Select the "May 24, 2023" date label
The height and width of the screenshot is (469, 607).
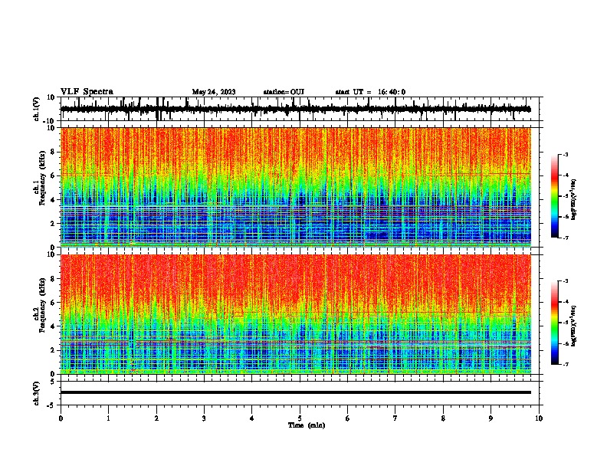(214, 92)
